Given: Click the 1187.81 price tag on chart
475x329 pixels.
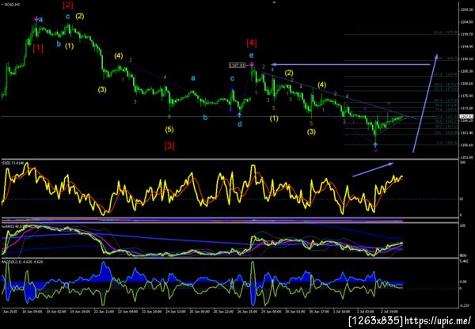Looking at the screenshot, I should click(237, 65).
